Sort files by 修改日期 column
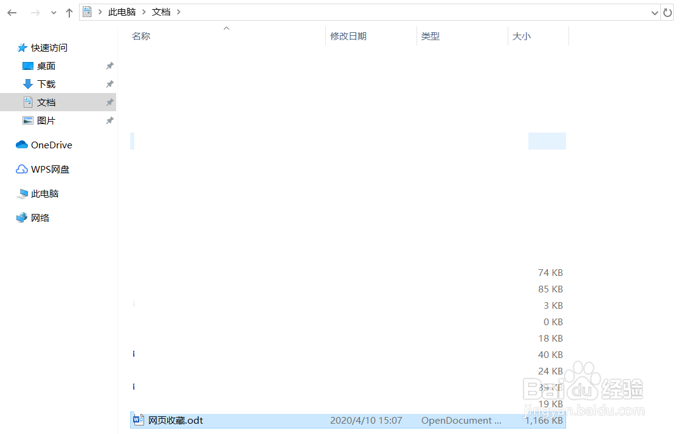The height and width of the screenshot is (434, 681). (x=349, y=36)
